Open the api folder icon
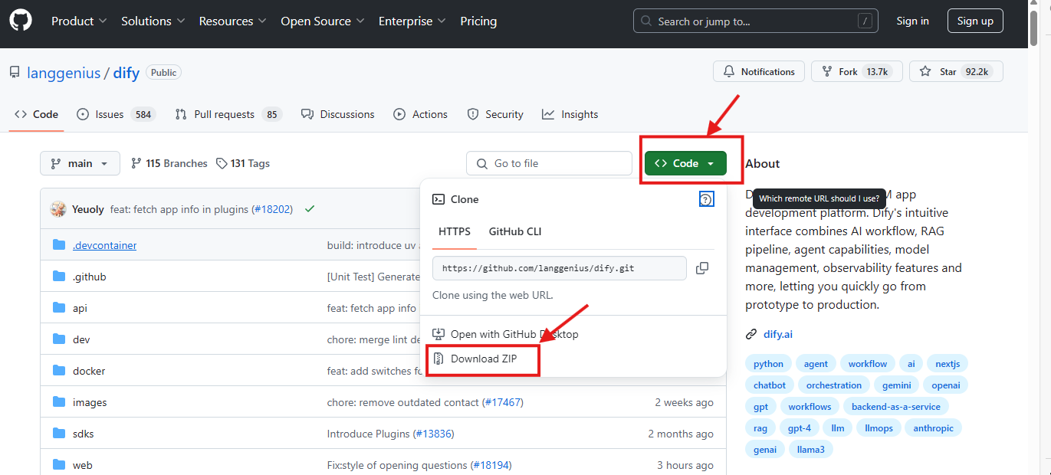This screenshot has width=1051, height=475. pyautogui.click(x=59, y=308)
